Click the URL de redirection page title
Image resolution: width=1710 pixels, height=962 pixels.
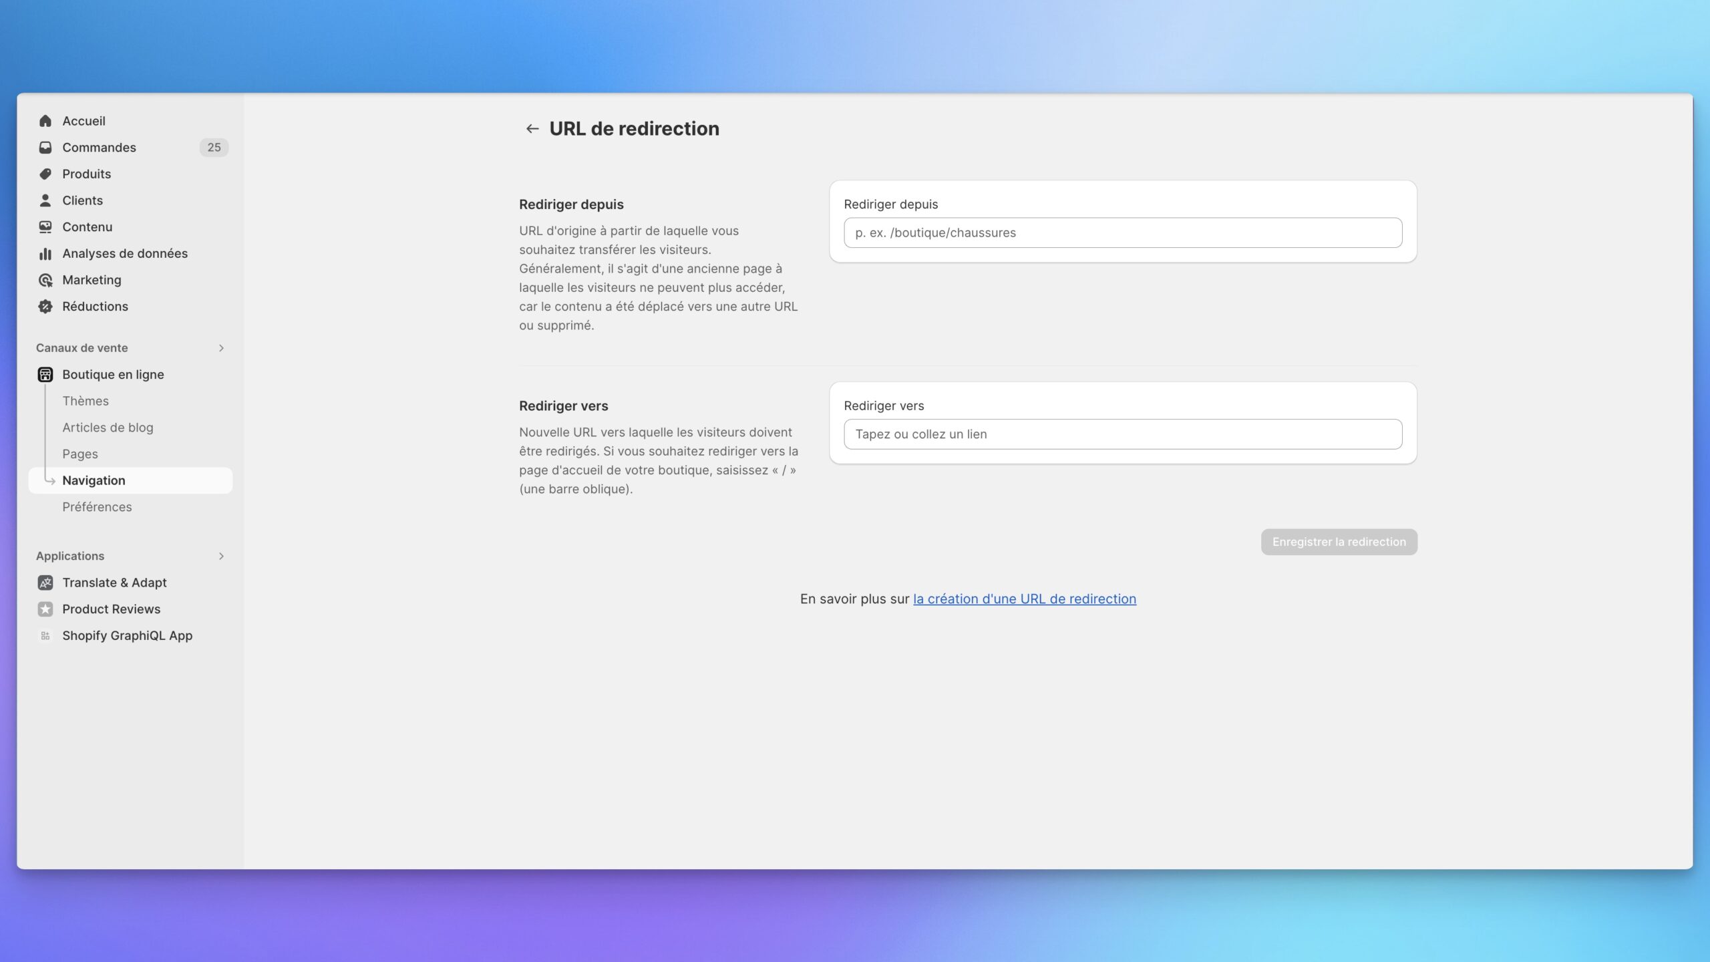coord(634,129)
